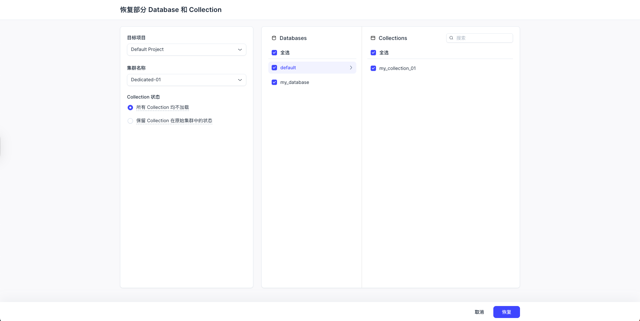Expand the Dedicated-01 cluster dropdown chevron
Viewport: 640px width, 321px height.
[x=240, y=80]
